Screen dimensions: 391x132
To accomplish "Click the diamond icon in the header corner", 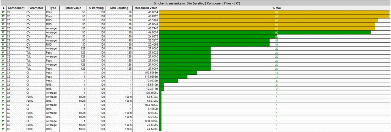I will [3, 8].
